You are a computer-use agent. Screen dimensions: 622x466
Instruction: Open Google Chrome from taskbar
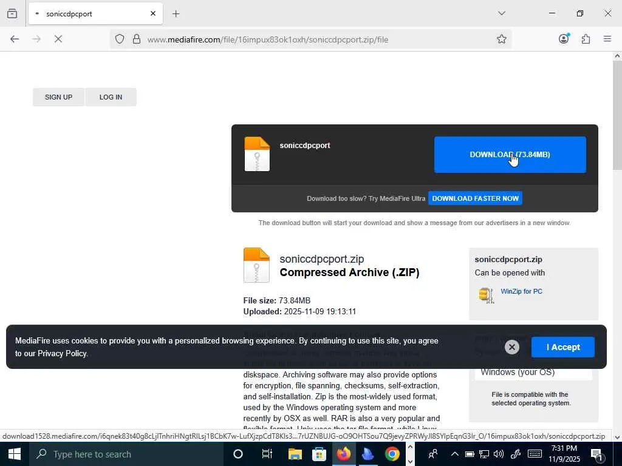point(392,454)
